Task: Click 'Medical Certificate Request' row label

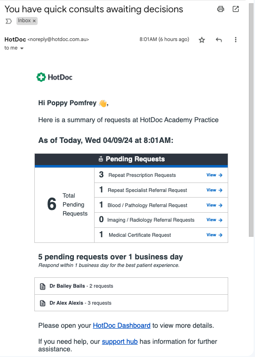Action: 140,235
